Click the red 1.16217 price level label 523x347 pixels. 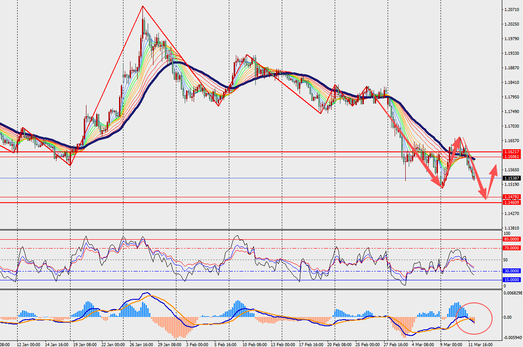511,151
